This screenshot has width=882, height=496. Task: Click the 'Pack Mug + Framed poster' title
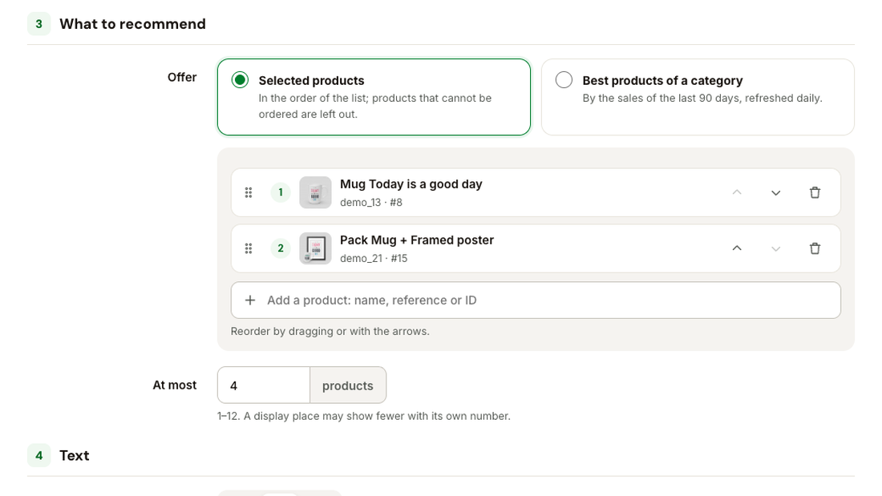point(417,240)
